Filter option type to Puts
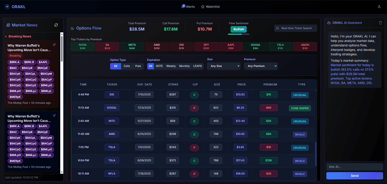Screen dimensions: 387x184 pos(138,66)
